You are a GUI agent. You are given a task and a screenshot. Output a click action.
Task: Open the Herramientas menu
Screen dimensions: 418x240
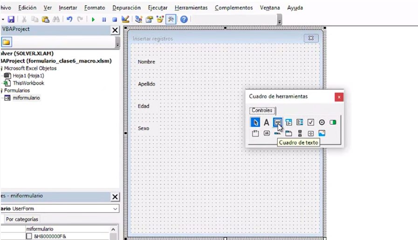click(191, 8)
